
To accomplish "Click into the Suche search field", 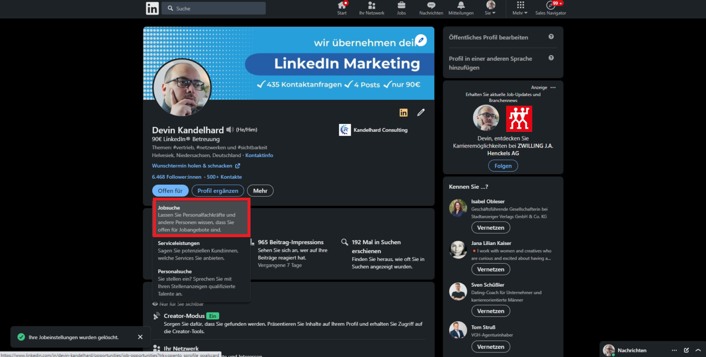I will coord(213,8).
